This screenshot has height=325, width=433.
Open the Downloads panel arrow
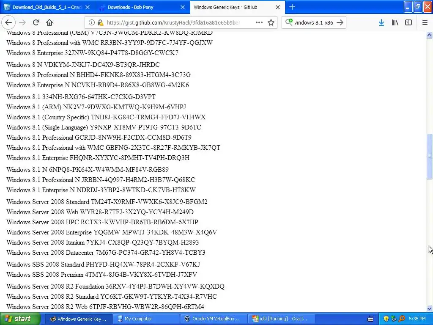pos(381,23)
